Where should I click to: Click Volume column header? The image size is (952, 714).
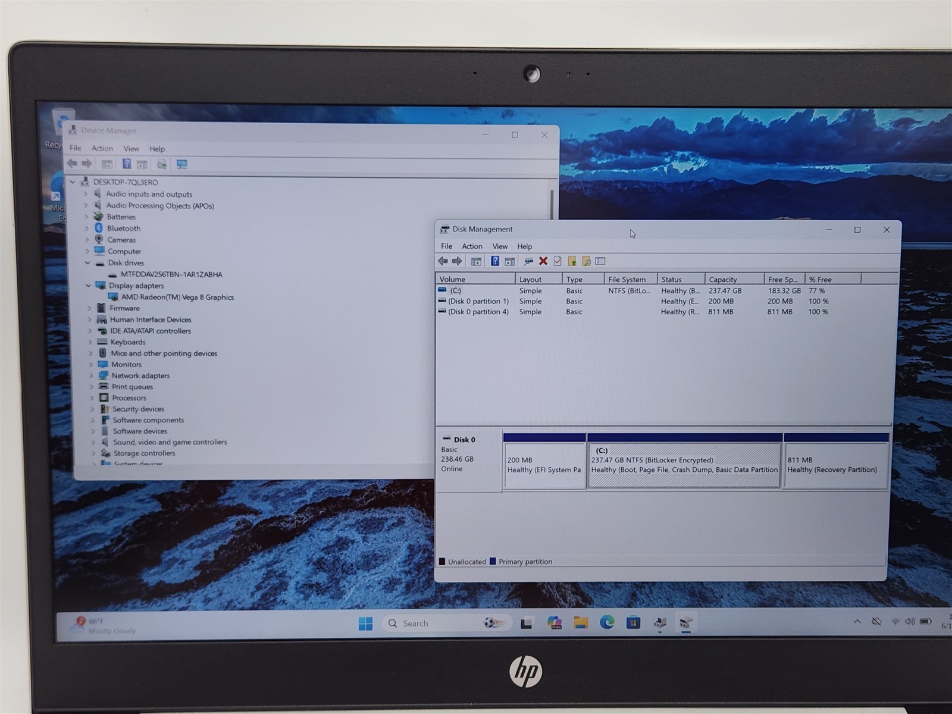(x=475, y=279)
